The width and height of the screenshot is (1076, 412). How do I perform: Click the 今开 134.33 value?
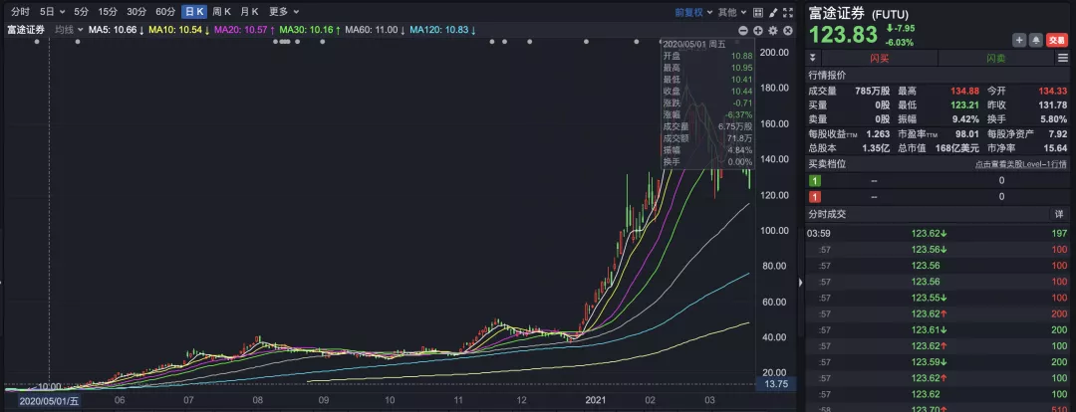[x=1053, y=91]
